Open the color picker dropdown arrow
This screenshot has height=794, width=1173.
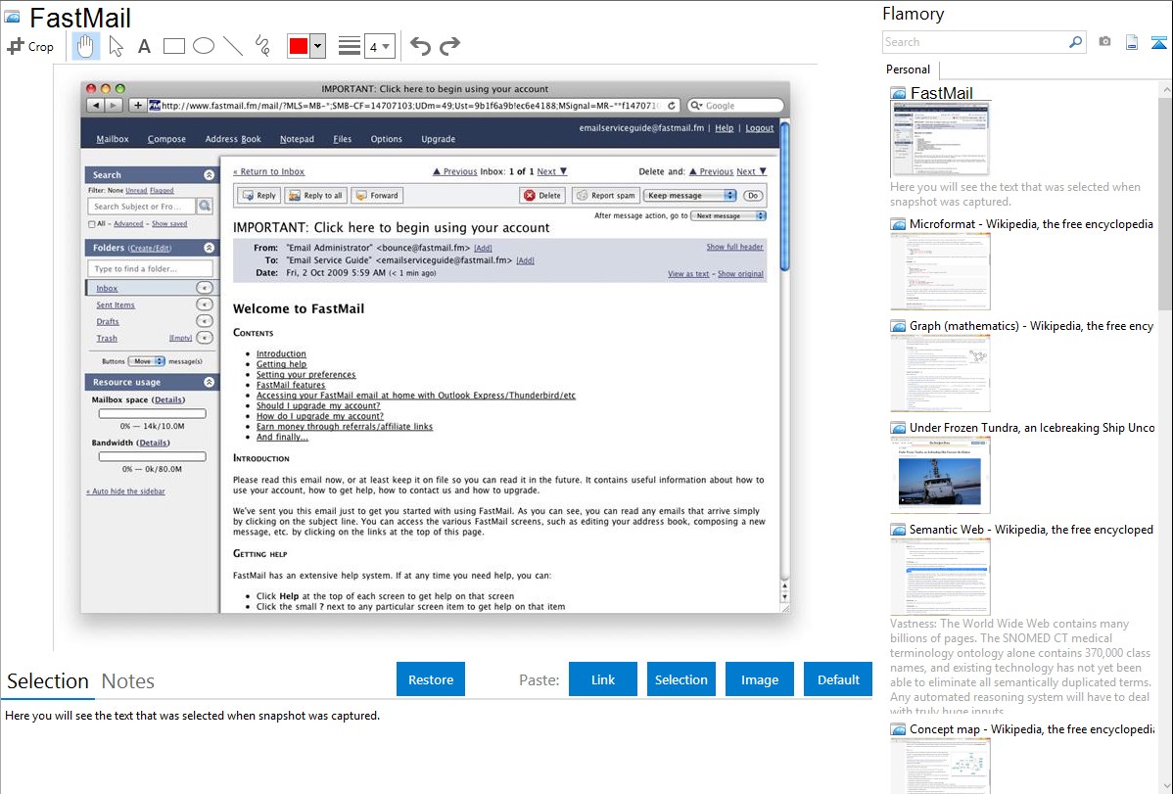[318, 46]
